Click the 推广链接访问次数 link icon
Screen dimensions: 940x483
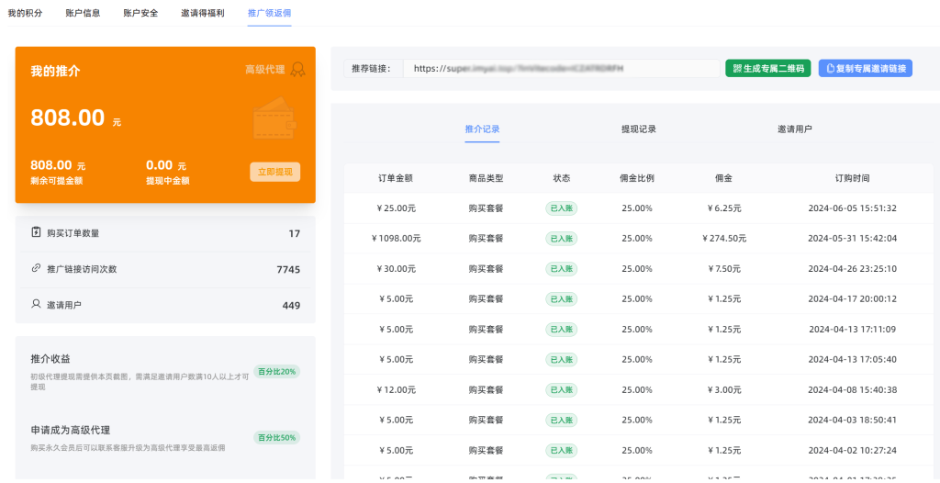pos(36,269)
